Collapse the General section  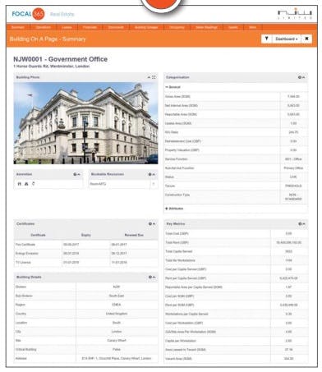pyautogui.click(x=172, y=87)
